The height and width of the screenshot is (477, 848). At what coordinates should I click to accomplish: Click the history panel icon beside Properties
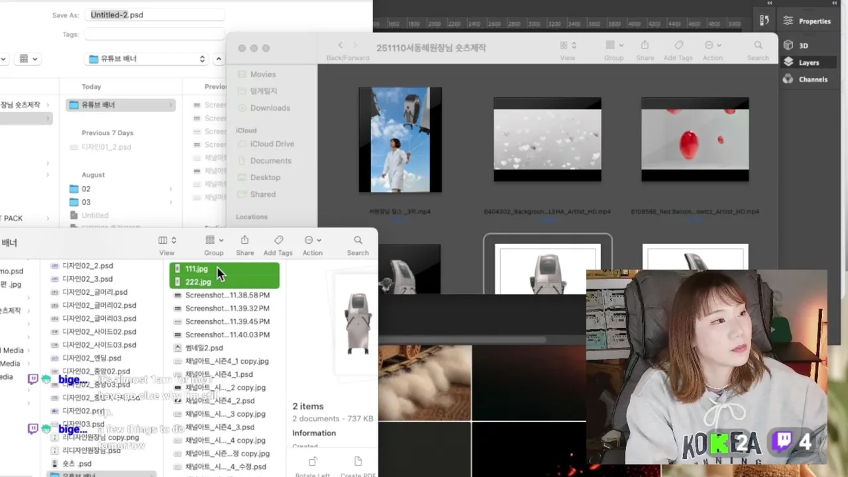[765, 21]
